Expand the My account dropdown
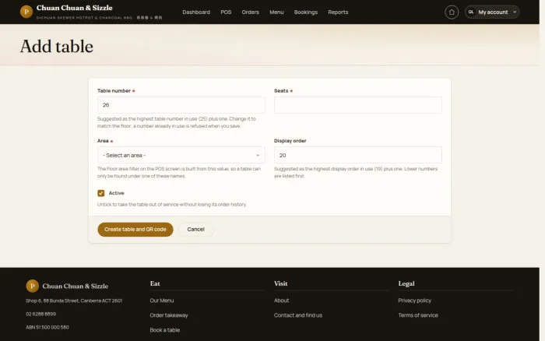Screen dimensions: 545x341 [x=492, y=12]
